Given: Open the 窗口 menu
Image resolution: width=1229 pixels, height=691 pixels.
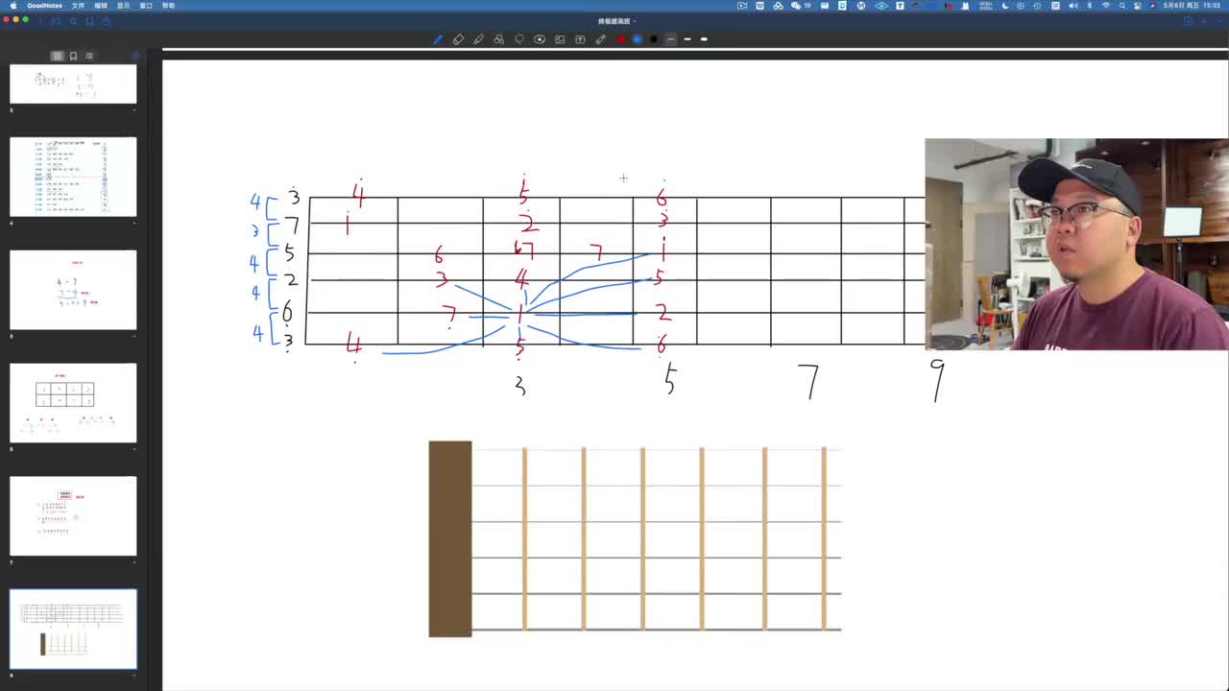Looking at the screenshot, I should pos(146,6).
